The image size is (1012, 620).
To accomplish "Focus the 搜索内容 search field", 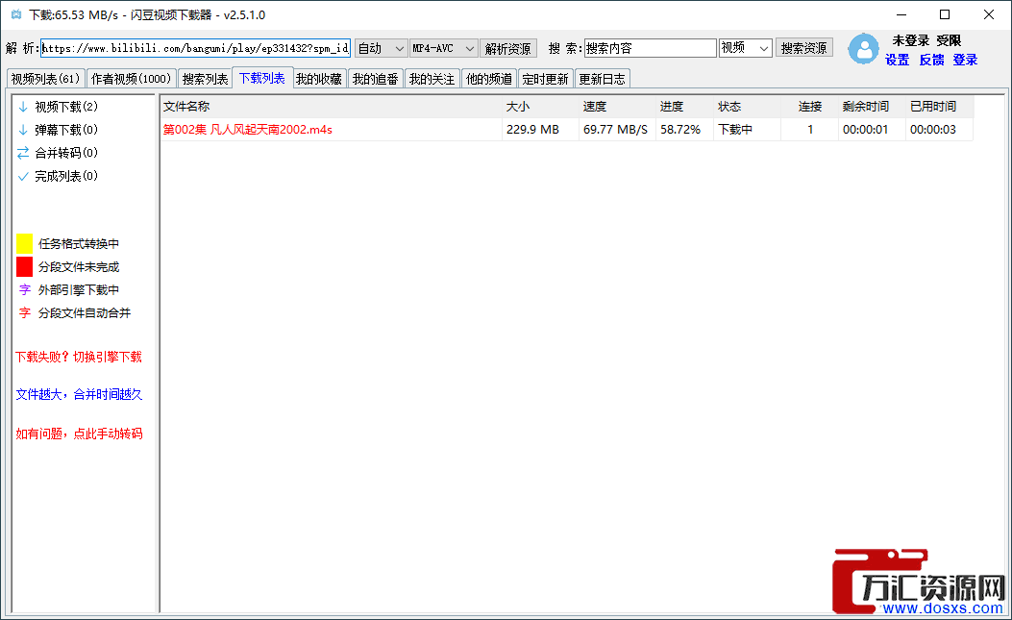I will click(x=651, y=48).
